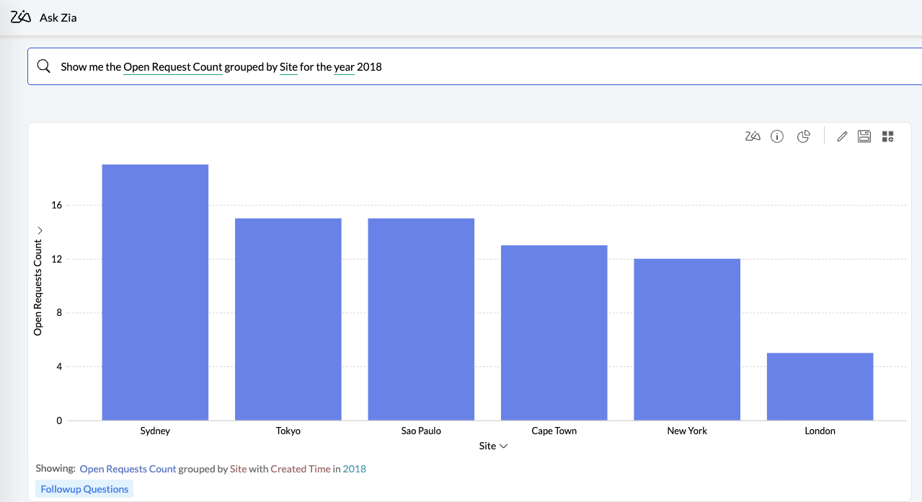The height and width of the screenshot is (502, 922).
Task: Click the Sydney bar in chart
Action: click(155, 292)
